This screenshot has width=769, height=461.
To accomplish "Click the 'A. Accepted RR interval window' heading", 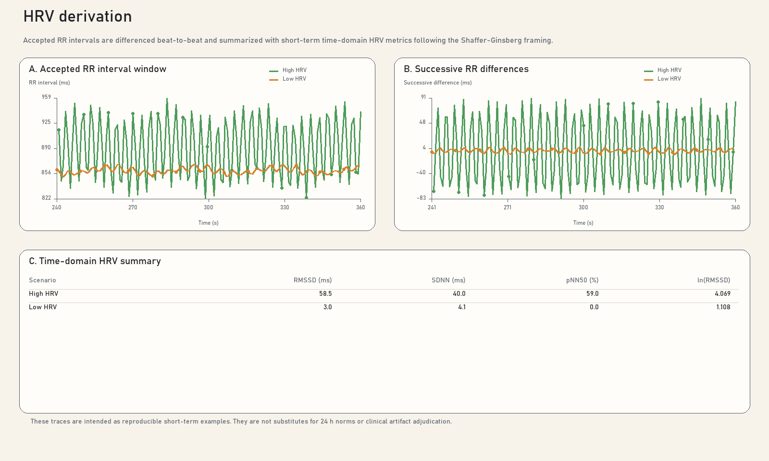I will click(98, 69).
